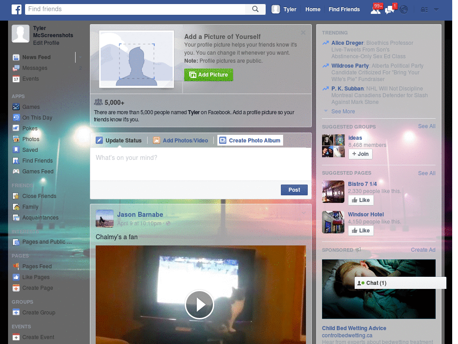Click the Create Group icon
Screen dimensions: 458x344
click(16, 313)
